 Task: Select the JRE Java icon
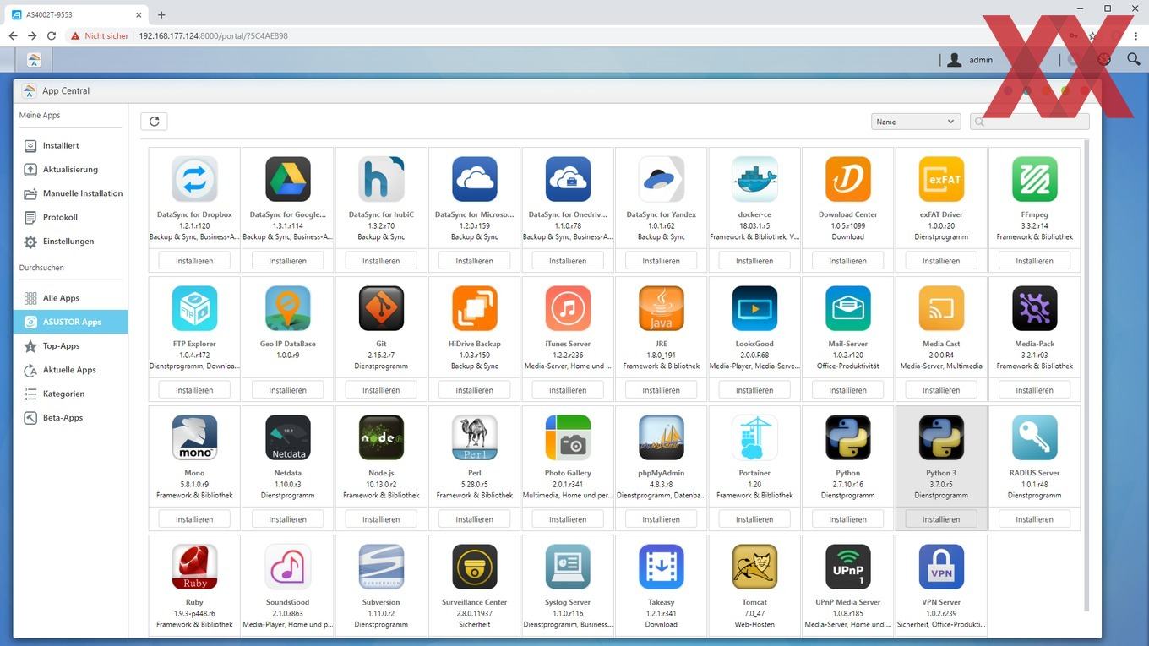pyautogui.click(x=661, y=308)
